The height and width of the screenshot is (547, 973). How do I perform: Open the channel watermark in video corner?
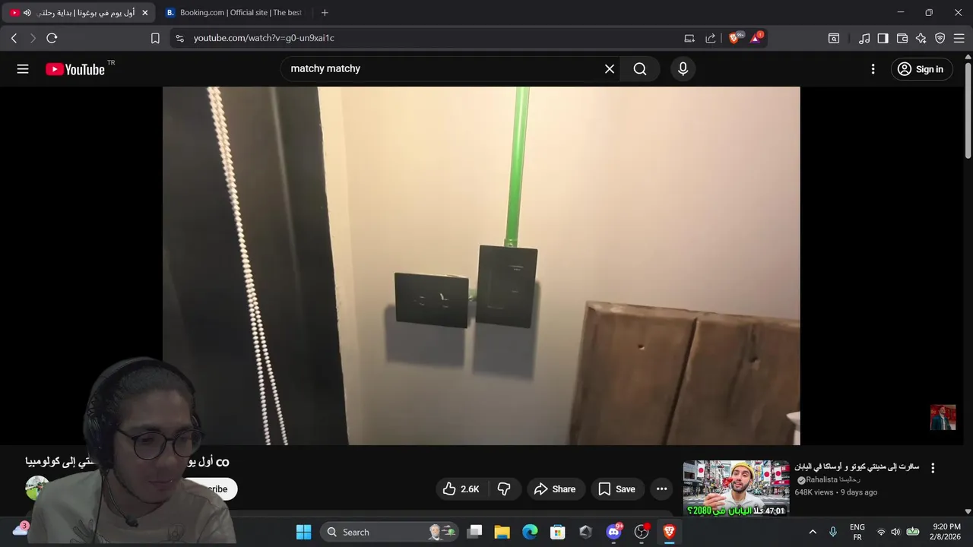(x=943, y=417)
